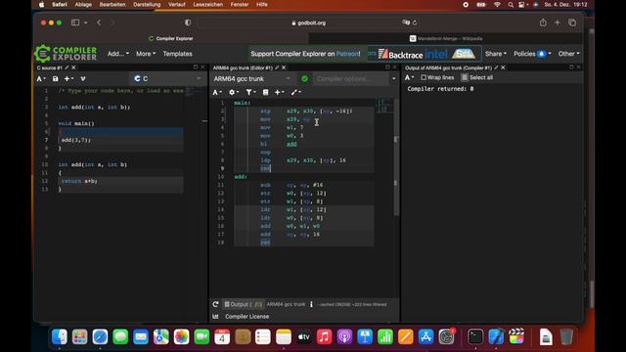Open the add tool wrench menu
The image size is (626, 352).
coord(295,92)
